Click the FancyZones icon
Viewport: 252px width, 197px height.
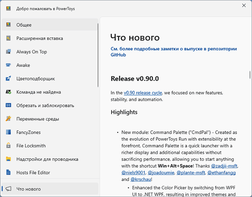coord(9,132)
